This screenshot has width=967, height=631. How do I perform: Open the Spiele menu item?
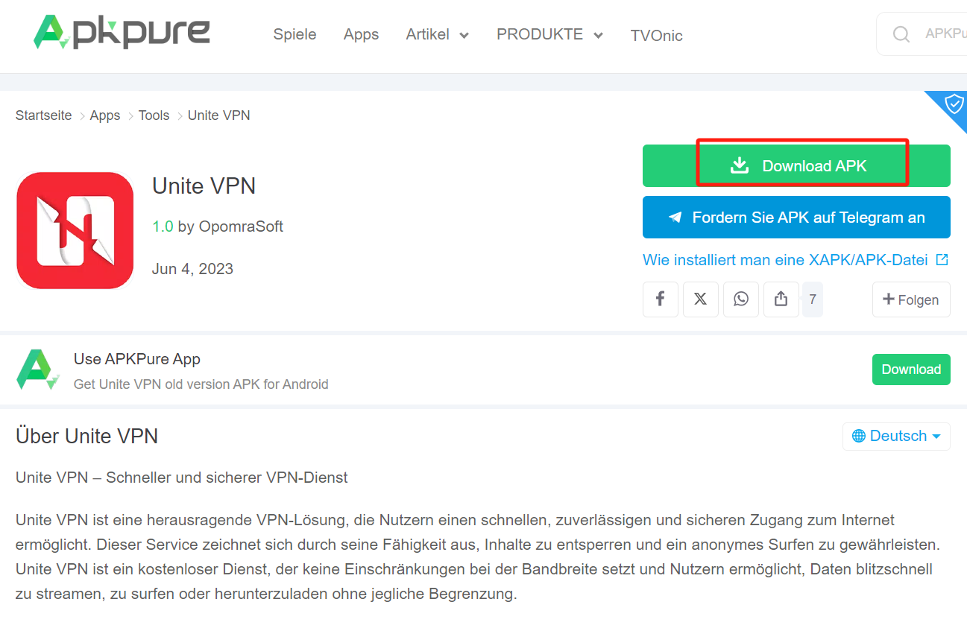[x=294, y=34]
